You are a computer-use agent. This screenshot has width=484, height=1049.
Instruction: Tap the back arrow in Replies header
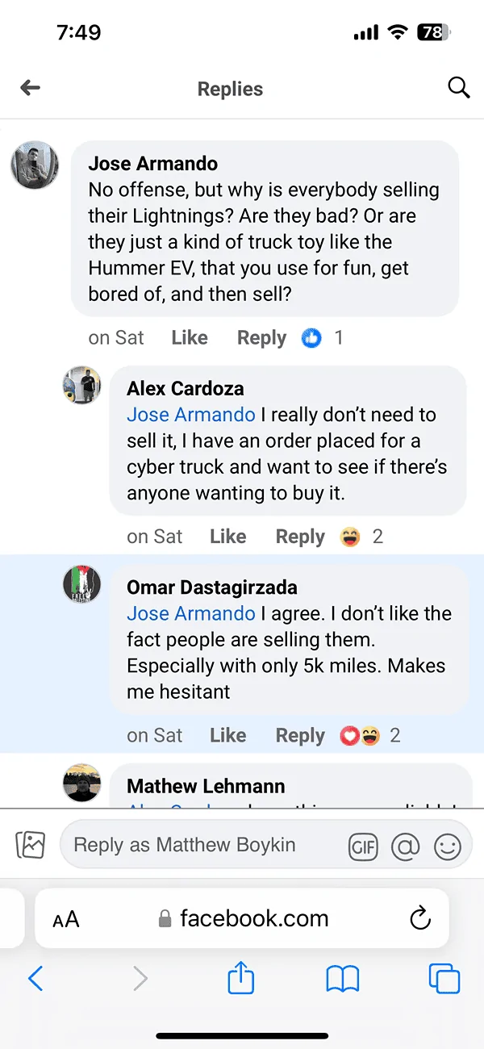[x=31, y=88]
